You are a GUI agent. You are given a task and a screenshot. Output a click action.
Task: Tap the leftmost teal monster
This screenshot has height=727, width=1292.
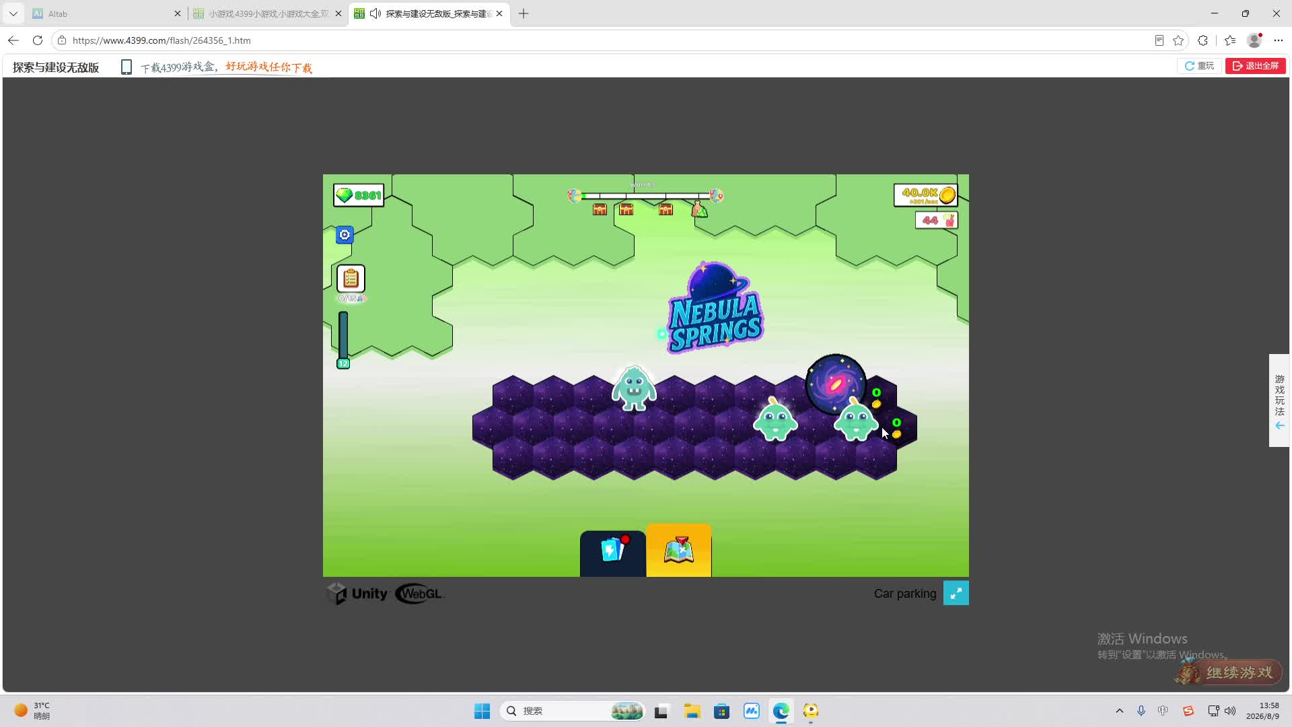(634, 388)
